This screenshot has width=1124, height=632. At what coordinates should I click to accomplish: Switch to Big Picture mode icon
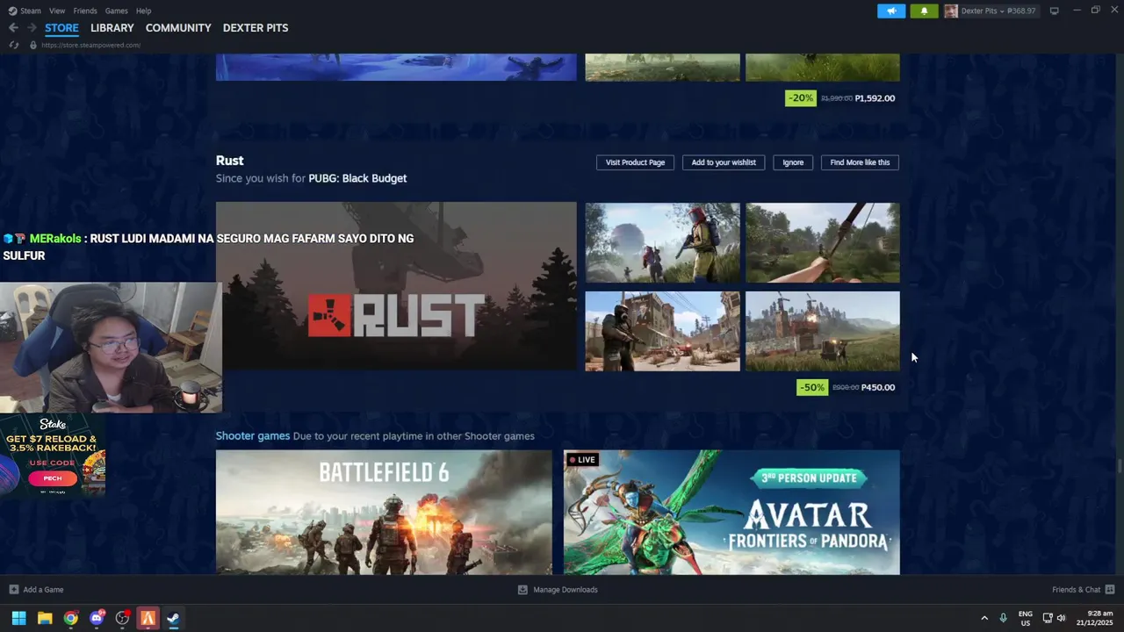pos(1054,11)
